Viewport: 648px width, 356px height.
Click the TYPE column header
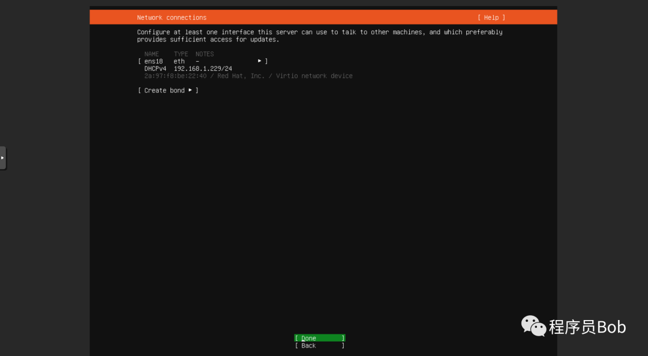181,54
